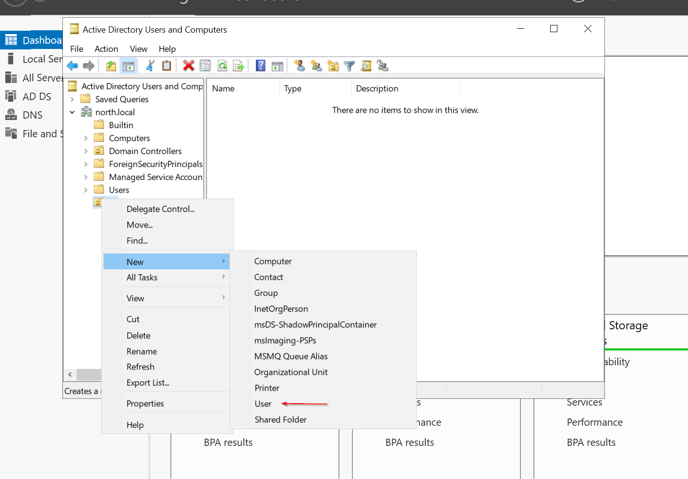Click the Back arrow toolbar icon
This screenshot has height=479, width=688.
pos(72,66)
